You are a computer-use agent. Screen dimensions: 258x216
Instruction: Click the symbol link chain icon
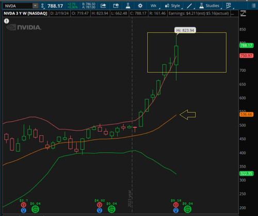[42, 6]
